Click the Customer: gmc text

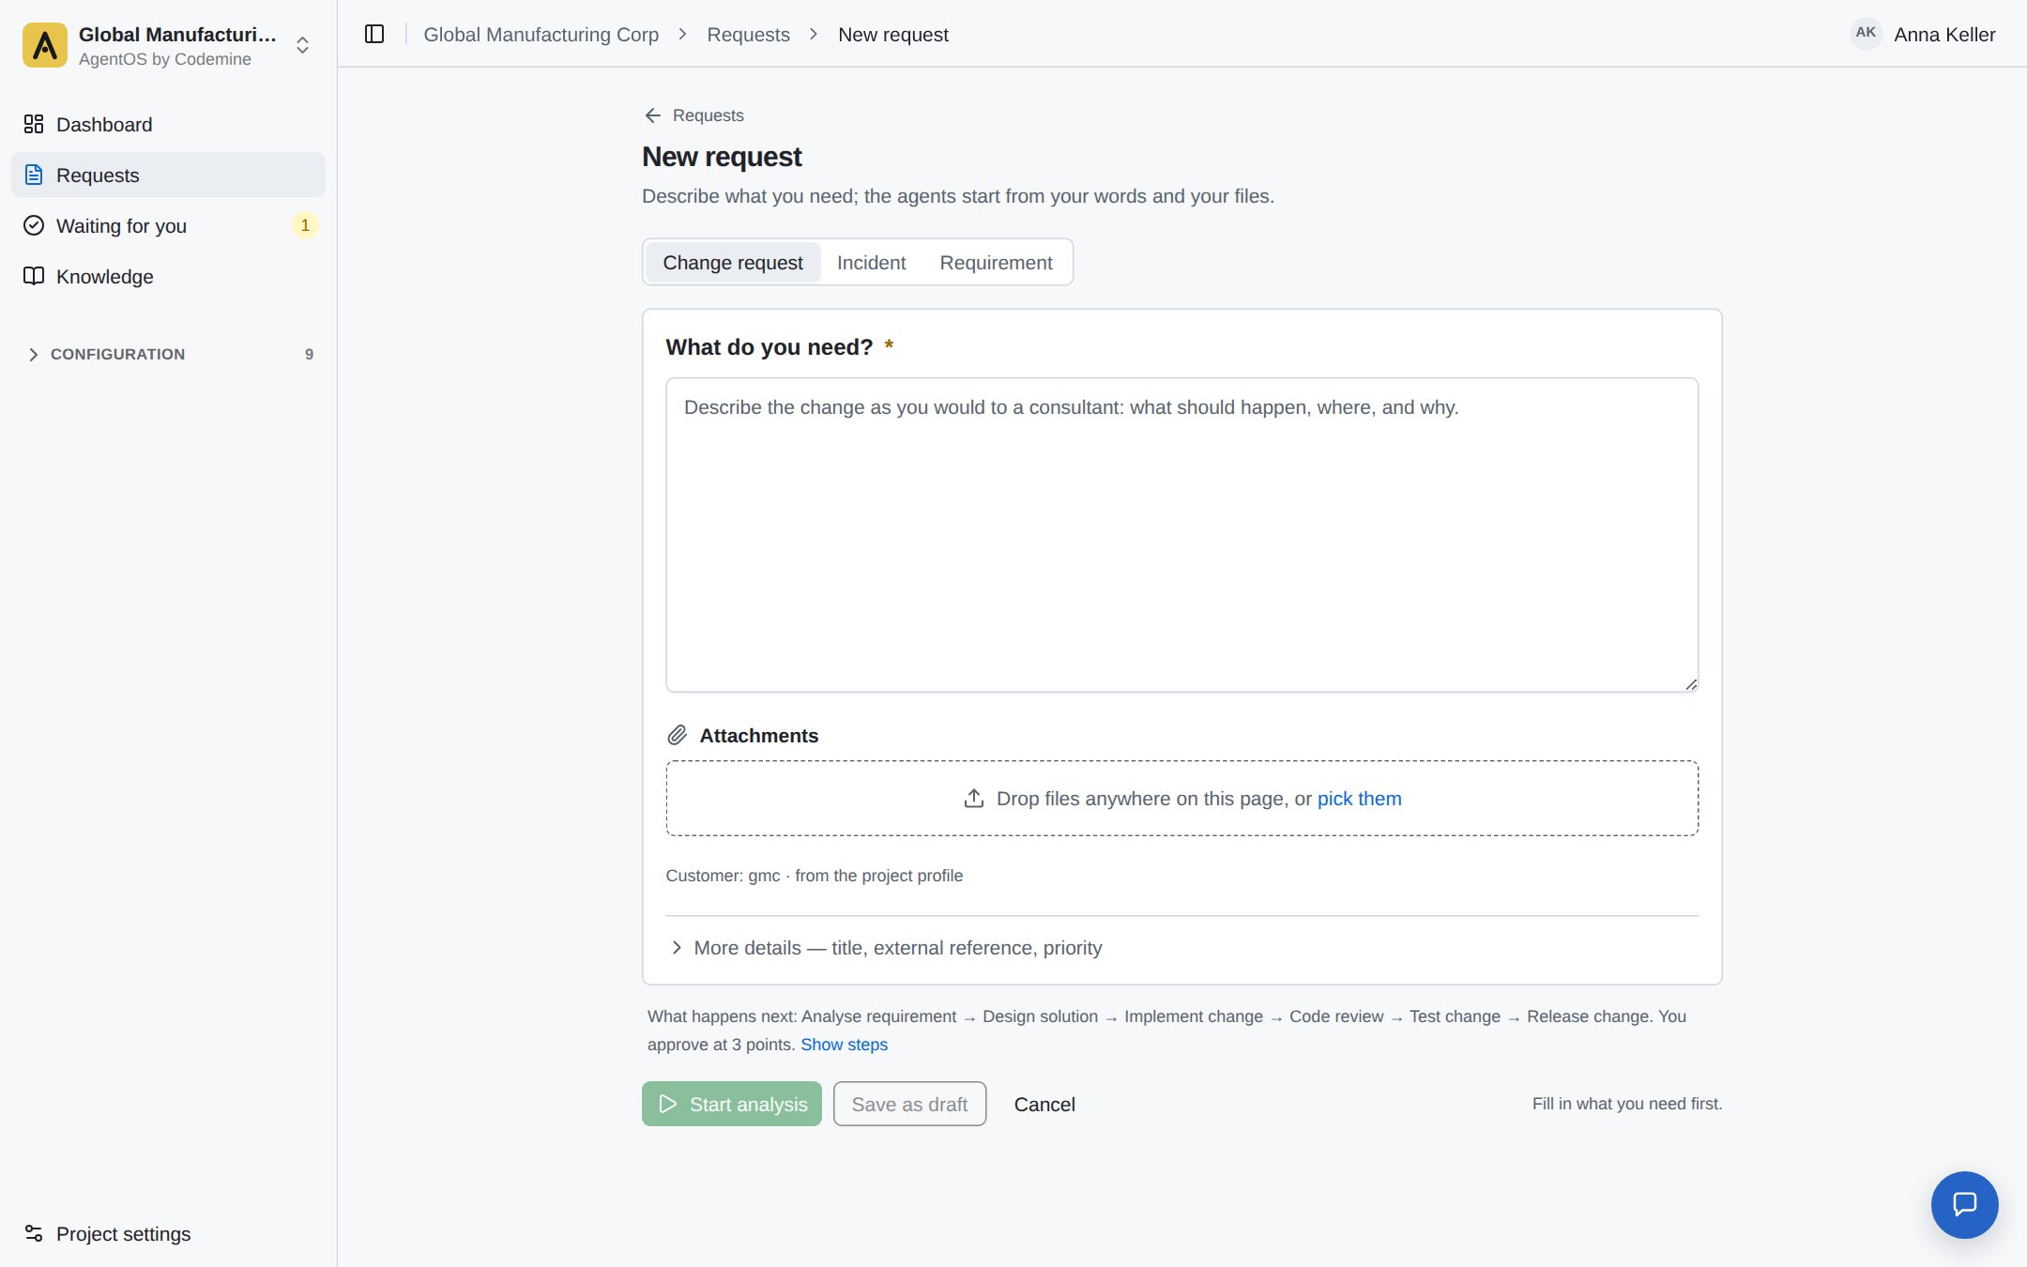[723, 876]
